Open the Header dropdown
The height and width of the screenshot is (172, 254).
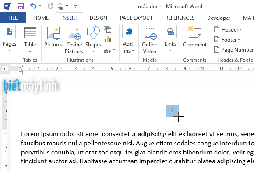click(228, 30)
